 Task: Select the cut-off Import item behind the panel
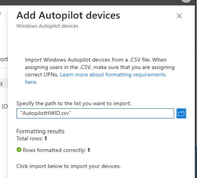[x=4, y=59]
